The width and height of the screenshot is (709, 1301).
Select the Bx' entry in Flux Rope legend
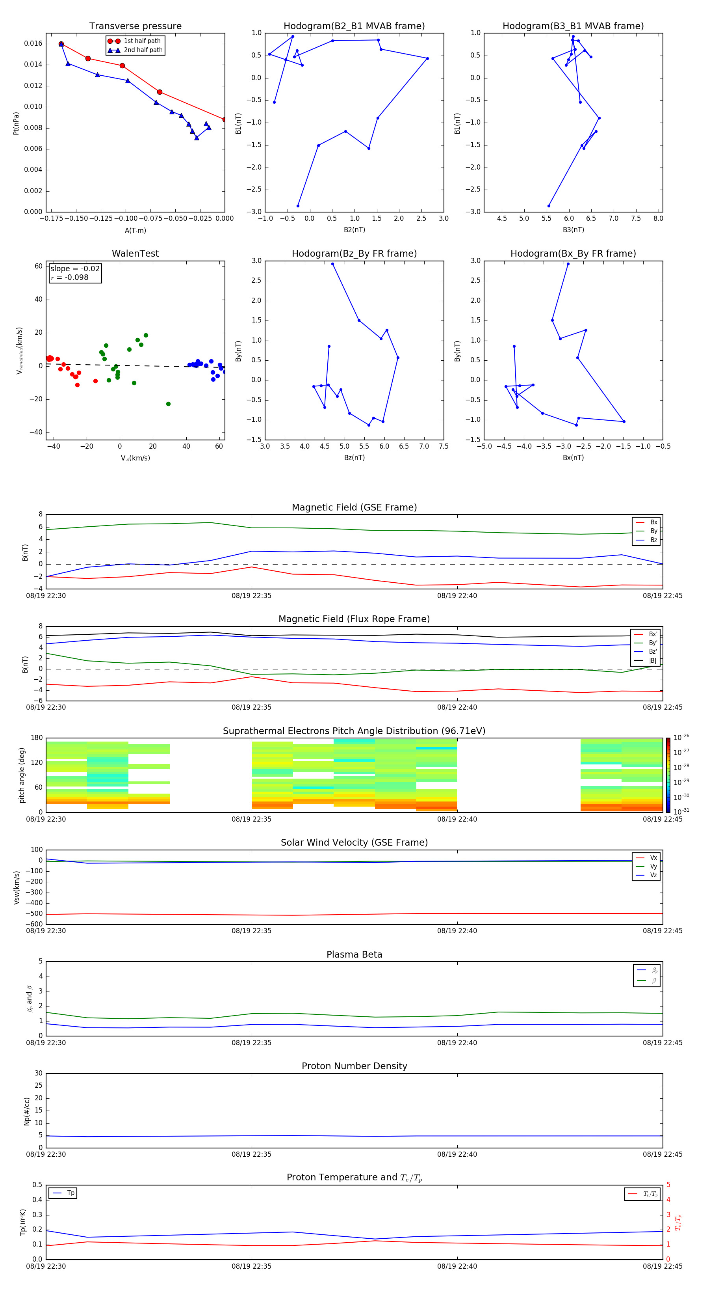646,634
